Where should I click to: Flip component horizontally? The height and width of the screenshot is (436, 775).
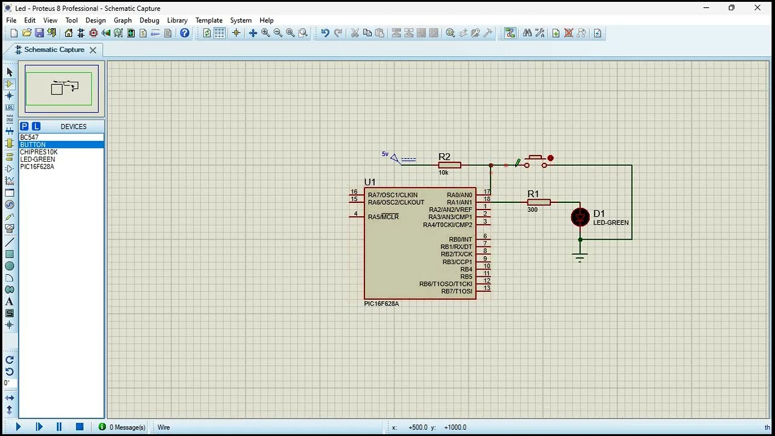pos(10,398)
